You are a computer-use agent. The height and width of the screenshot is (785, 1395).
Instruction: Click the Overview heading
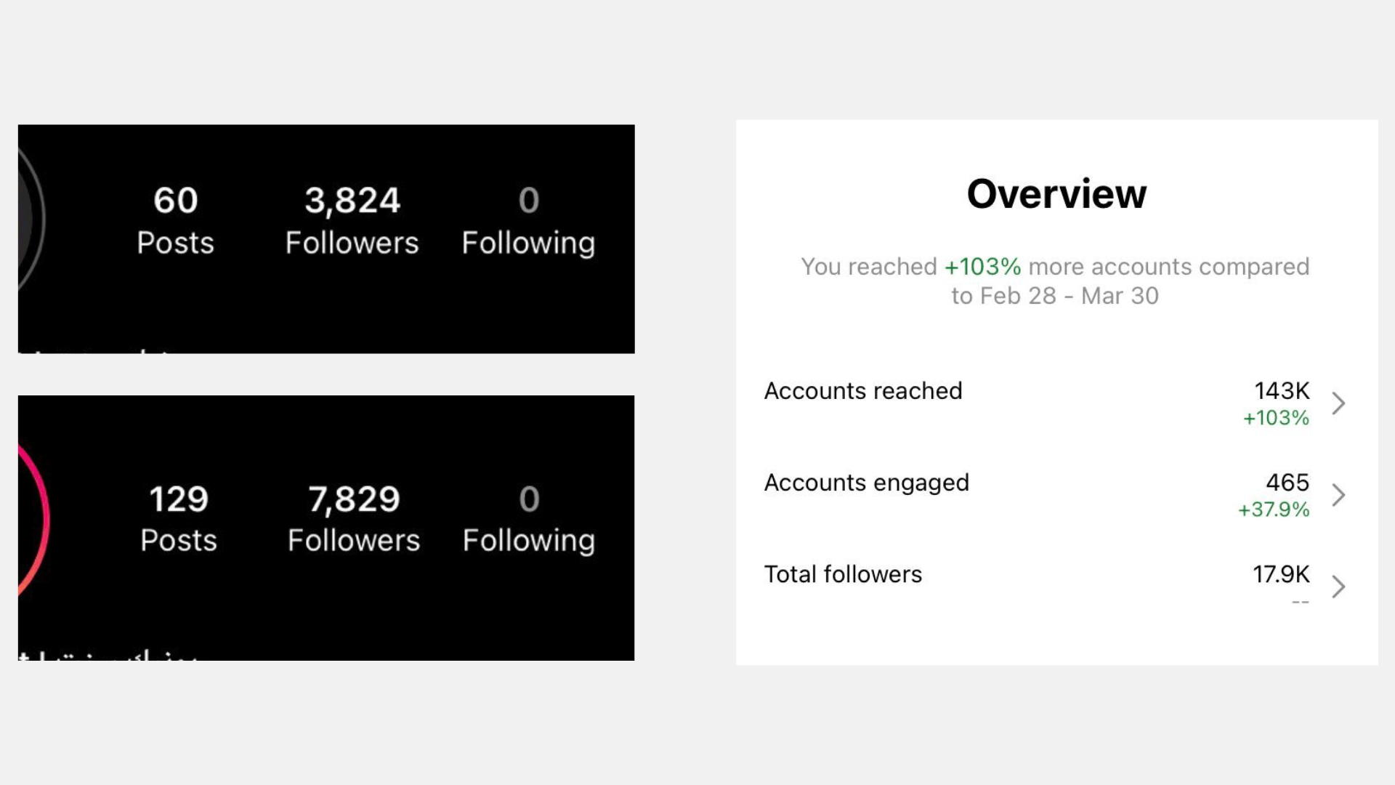tap(1056, 194)
